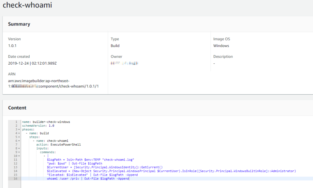Screen dimensions: 313x188
Task: Click the check-whoami page title
Action: pos(27,6)
